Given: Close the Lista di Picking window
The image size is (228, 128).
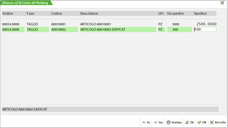Looking at the screenshot, I should point(222,3).
